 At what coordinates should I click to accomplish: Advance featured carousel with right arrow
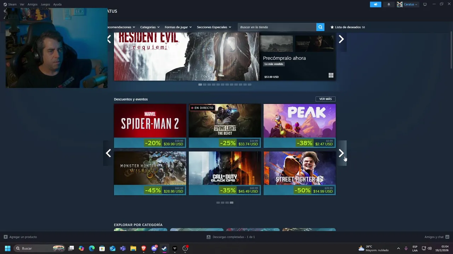341,39
